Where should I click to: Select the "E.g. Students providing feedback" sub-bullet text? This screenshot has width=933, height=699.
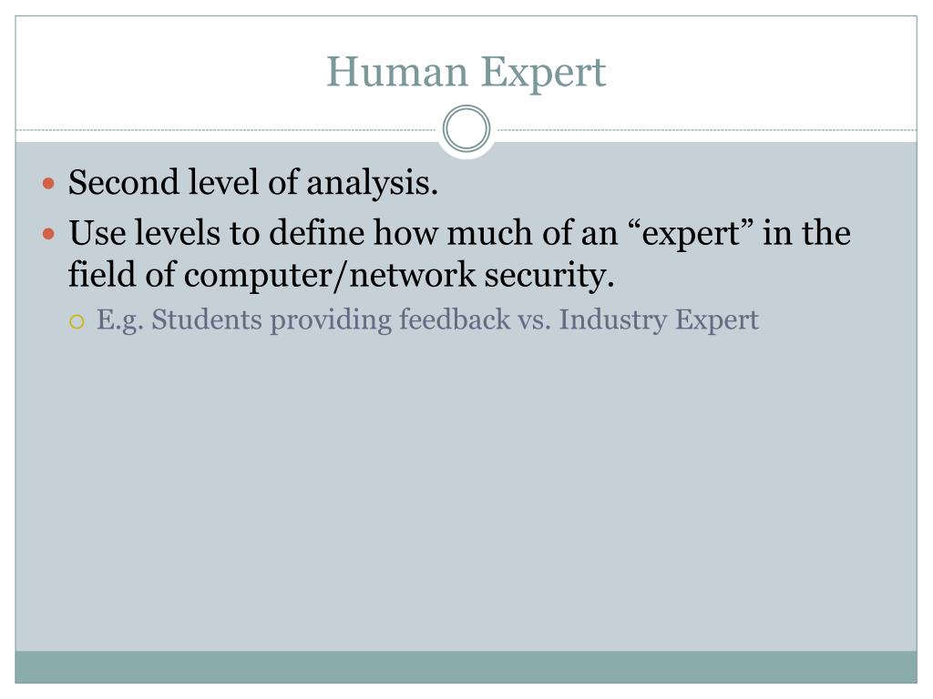tap(427, 320)
